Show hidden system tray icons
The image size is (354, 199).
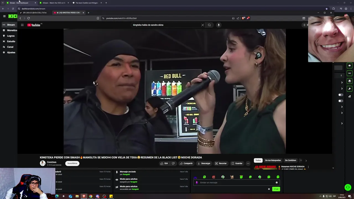coord(320,196)
